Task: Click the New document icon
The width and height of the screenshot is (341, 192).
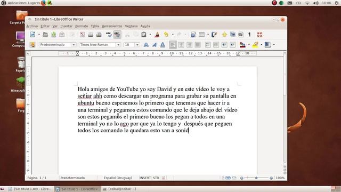Action: click(x=33, y=34)
